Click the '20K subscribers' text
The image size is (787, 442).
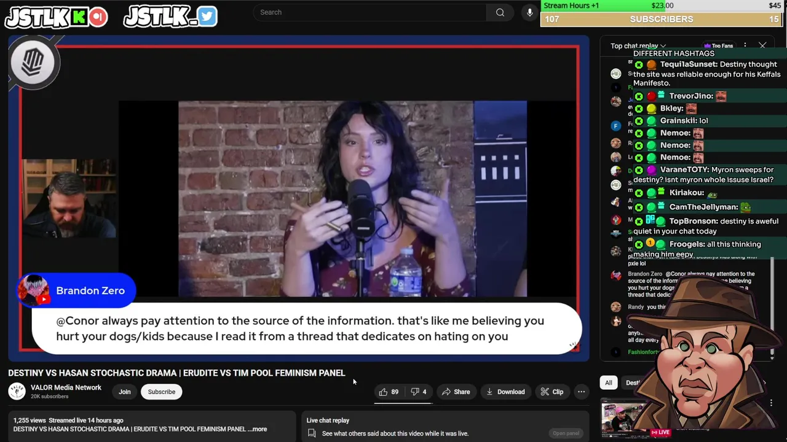tap(50, 397)
